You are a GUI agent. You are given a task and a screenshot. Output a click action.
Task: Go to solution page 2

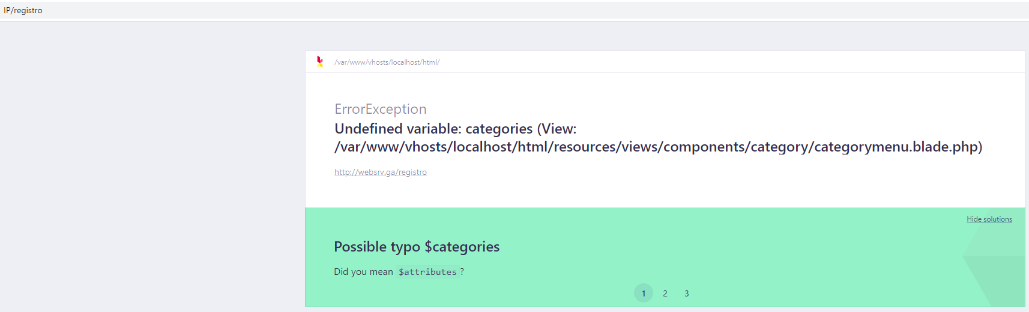pyautogui.click(x=665, y=293)
